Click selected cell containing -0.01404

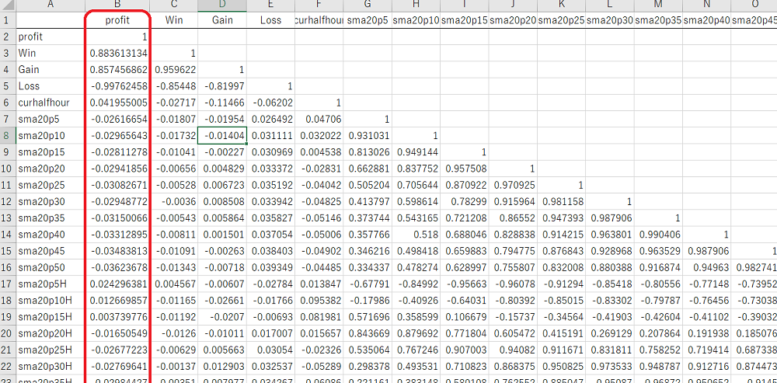coord(222,136)
